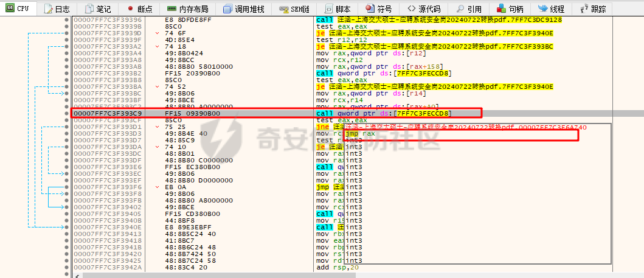Toggle breakpoint dot at address 00007FF7C3F39396
Image resolution: width=644 pixels, height=278 pixels.
[67, 20]
